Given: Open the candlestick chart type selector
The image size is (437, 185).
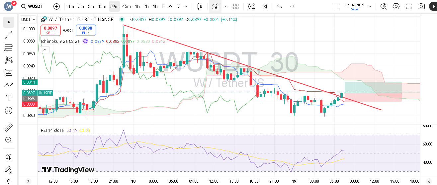Looking at the screenshot, I should pyautogui.click(x=200, y=6).
